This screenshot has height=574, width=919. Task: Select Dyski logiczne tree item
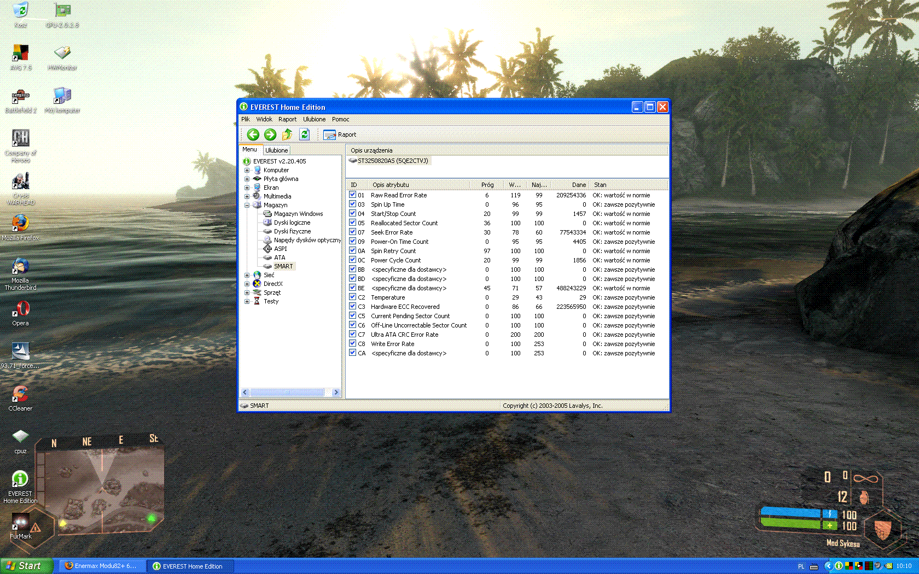[x=292, y=222]
